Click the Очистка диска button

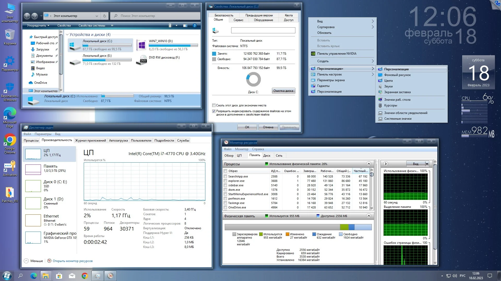pyautogui.click(x=283, y=91)
